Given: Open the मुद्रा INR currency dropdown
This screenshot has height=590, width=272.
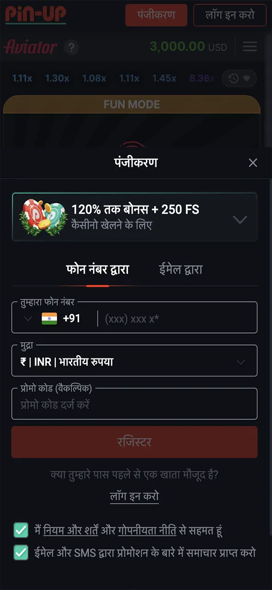Looking at the screenshot, I should pyautogui.click(x=134, y=362).
